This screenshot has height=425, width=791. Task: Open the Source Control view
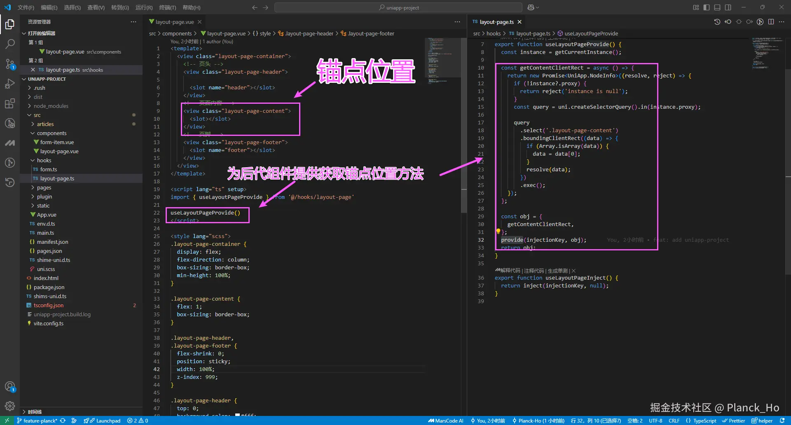[x=10, y=64]
